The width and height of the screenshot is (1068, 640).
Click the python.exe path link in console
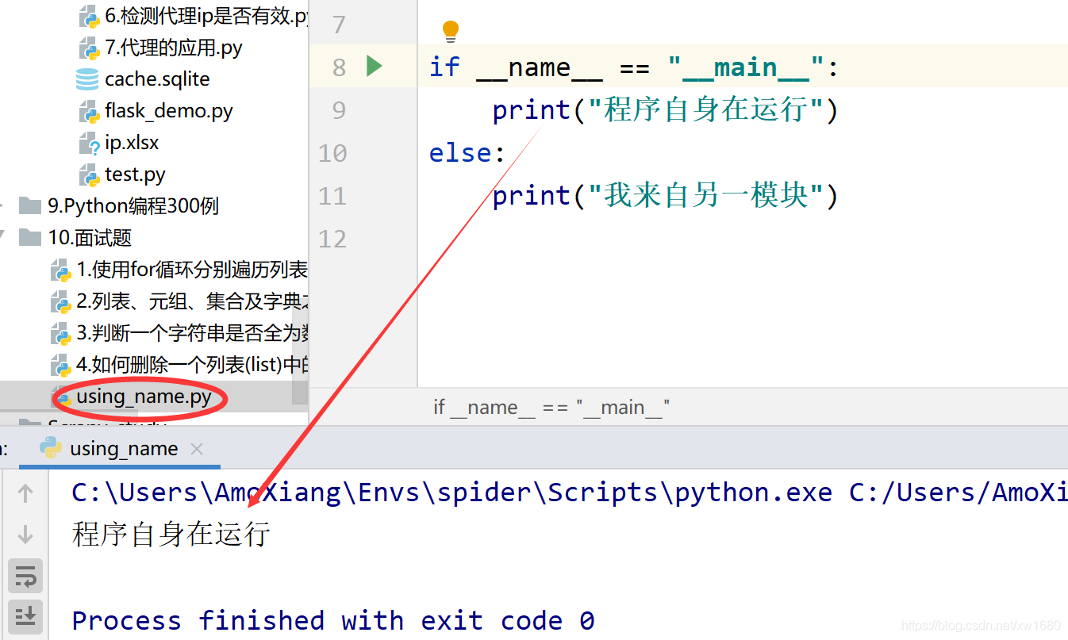point(452,492)
